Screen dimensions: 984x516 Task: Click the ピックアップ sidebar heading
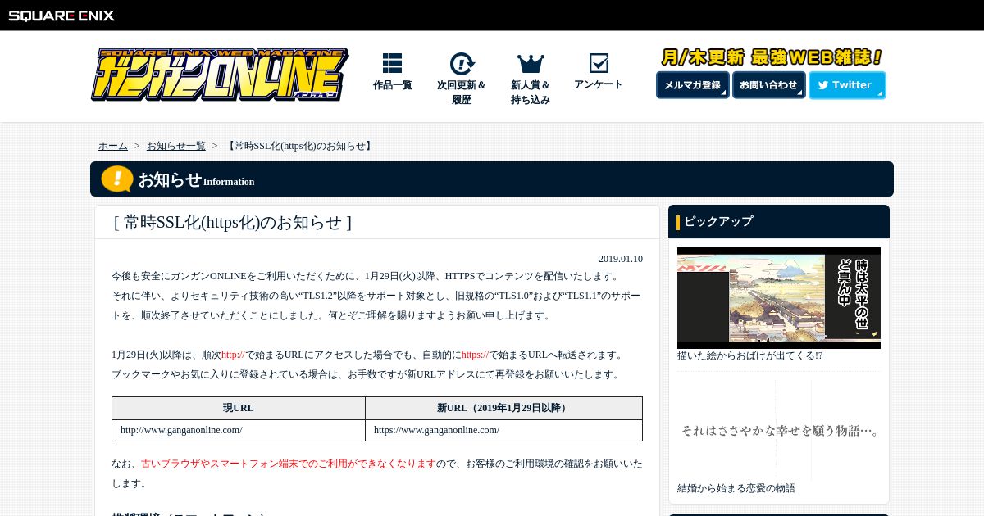pyautogui.click(x=718, y=221)
